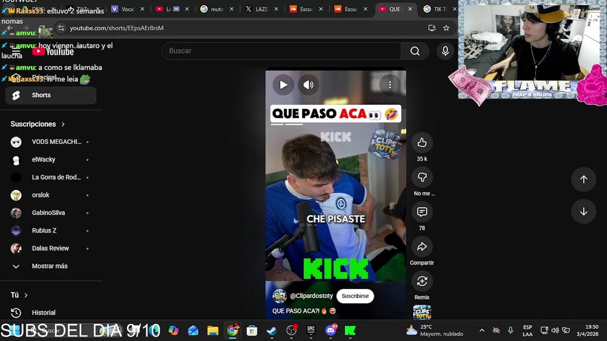607x341 pixels.
Task: Open comments showing 78
Action: click(422, 212)
